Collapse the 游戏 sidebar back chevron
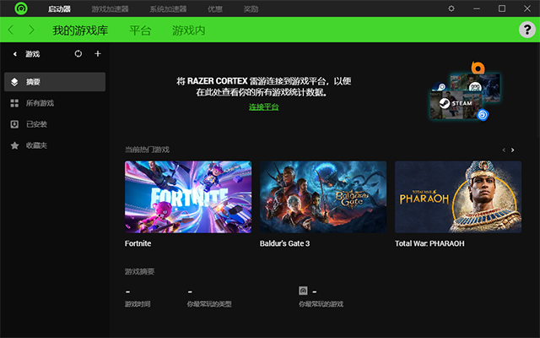This screenshot has width=540, height=338. (15, 54)
